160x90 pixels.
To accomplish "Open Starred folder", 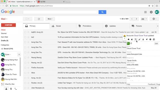I will [4, 33].
